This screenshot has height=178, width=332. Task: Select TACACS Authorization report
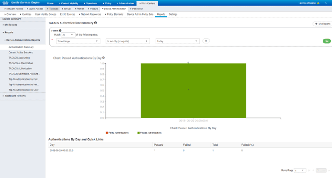click(20, 69)
